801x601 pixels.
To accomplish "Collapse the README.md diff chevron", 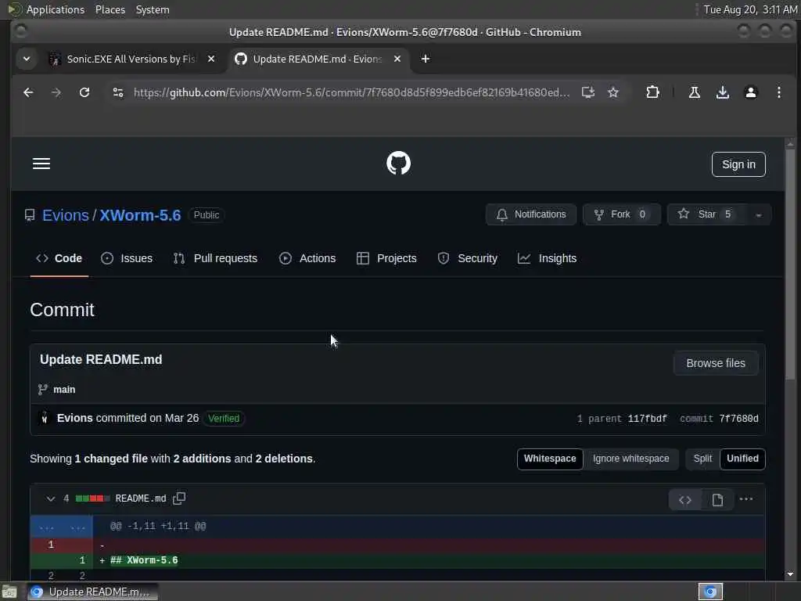I will [x=50, y=498].
